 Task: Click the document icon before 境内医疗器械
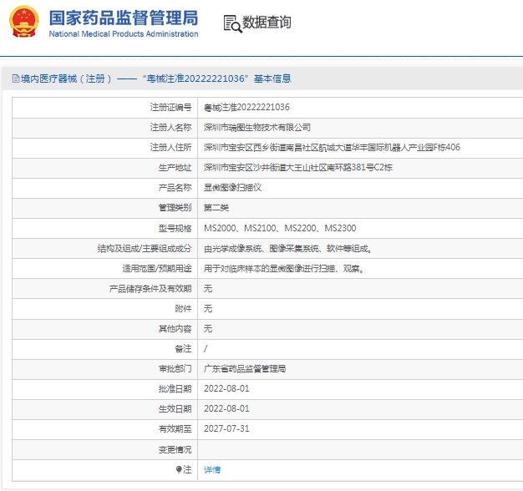pos(16,78)
